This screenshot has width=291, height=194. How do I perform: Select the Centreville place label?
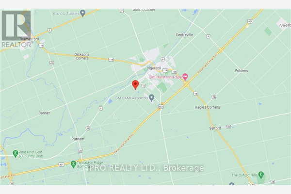point(184,35)
